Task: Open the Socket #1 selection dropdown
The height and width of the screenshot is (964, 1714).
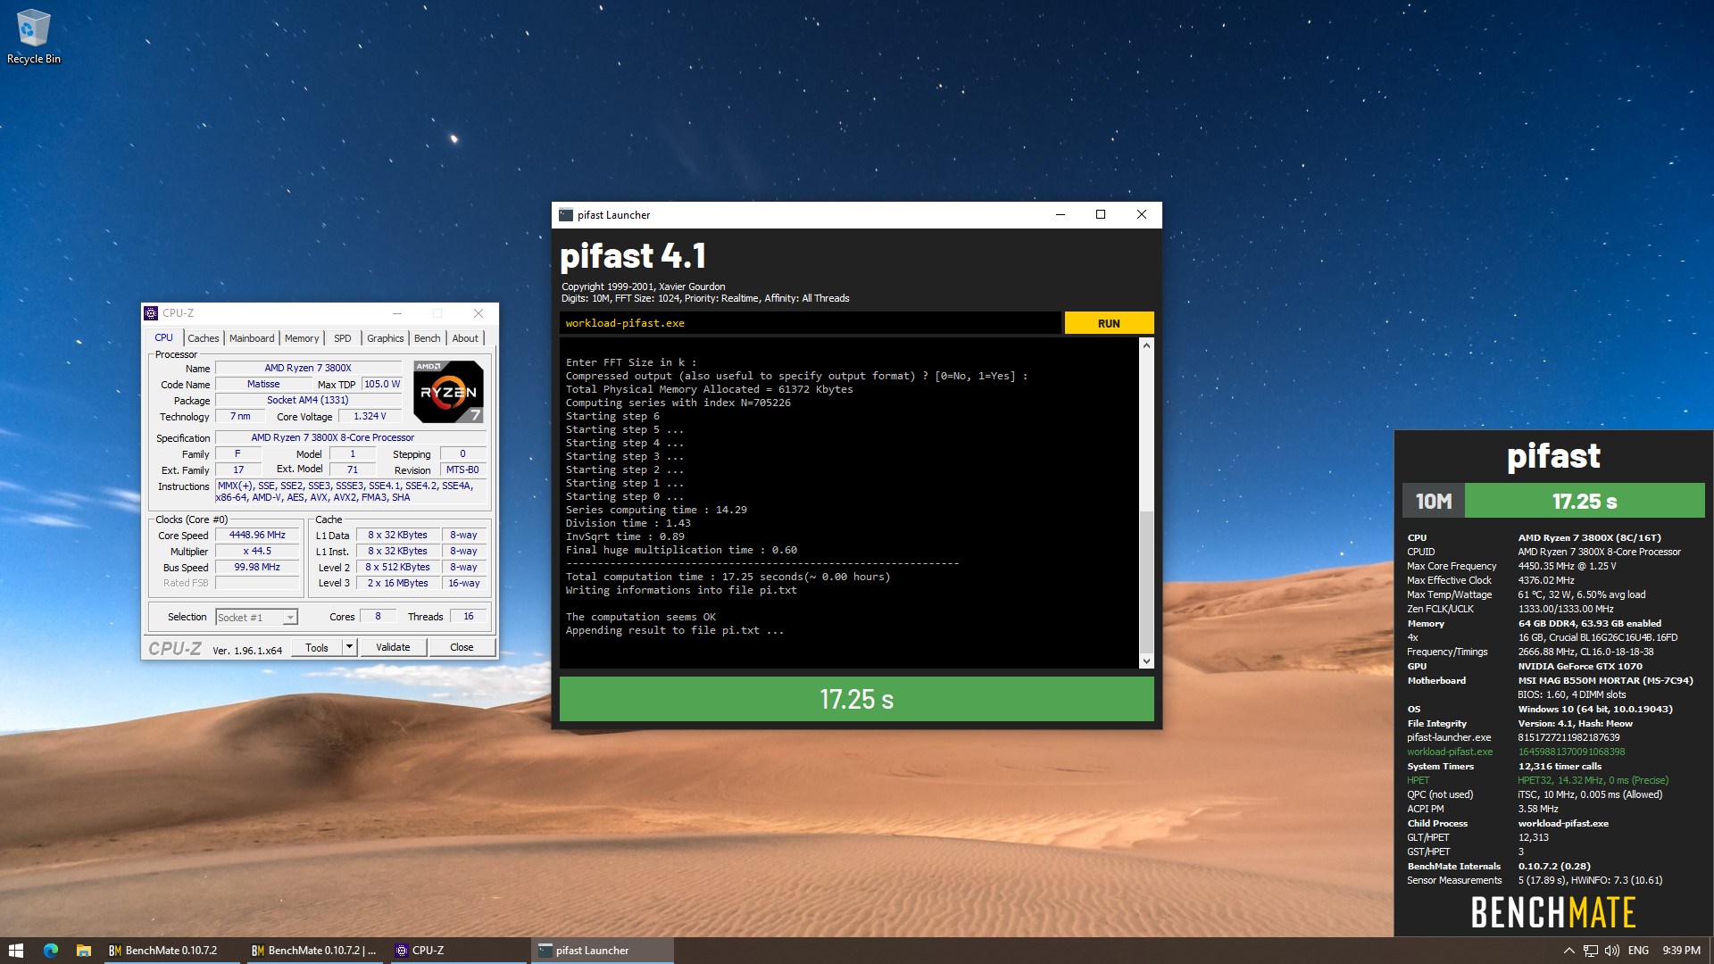Action: (x=256, y=617)
